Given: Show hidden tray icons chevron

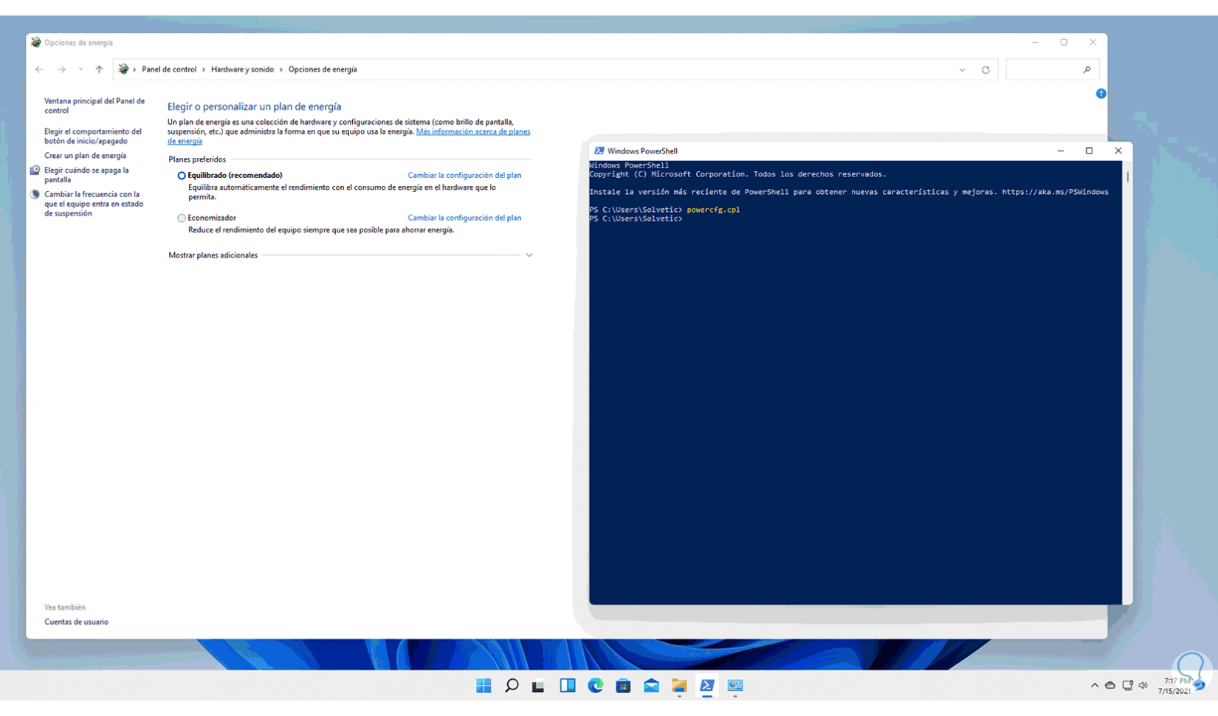Looking at the screenshot, I should [x=1094, y=686].
